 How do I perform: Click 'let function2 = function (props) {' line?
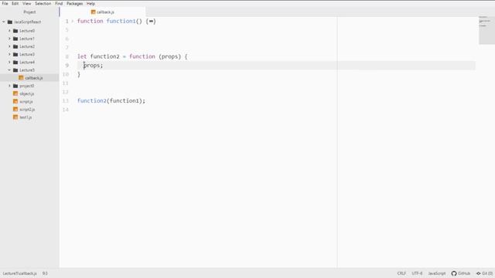(x=132, y=56)
